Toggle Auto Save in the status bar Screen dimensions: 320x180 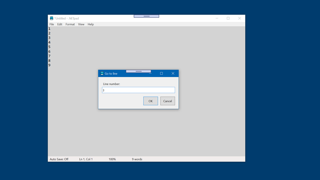click(x=59, y=159)
